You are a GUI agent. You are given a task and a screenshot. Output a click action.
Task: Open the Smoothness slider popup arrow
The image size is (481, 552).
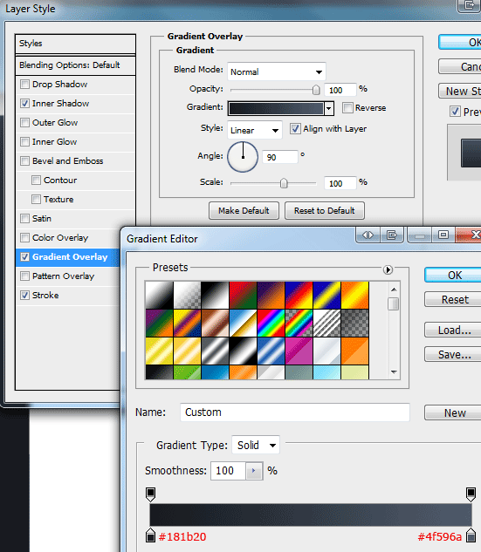tap(254, 471)
